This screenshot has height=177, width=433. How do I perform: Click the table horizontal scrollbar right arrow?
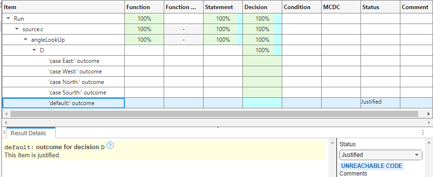coord(428,114)
